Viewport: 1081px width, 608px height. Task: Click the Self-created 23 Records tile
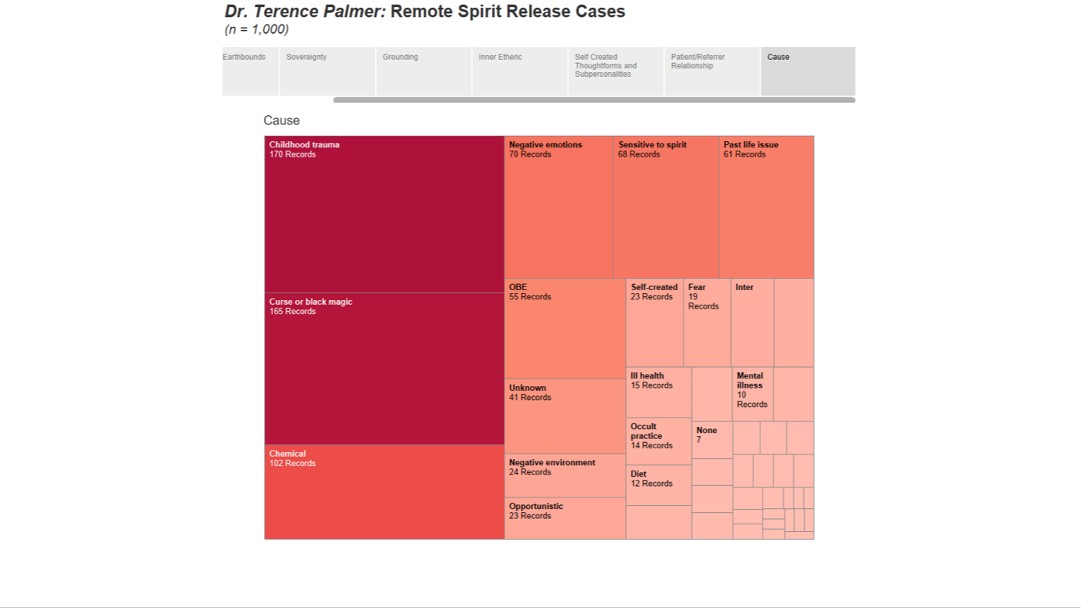pos(654,322)
